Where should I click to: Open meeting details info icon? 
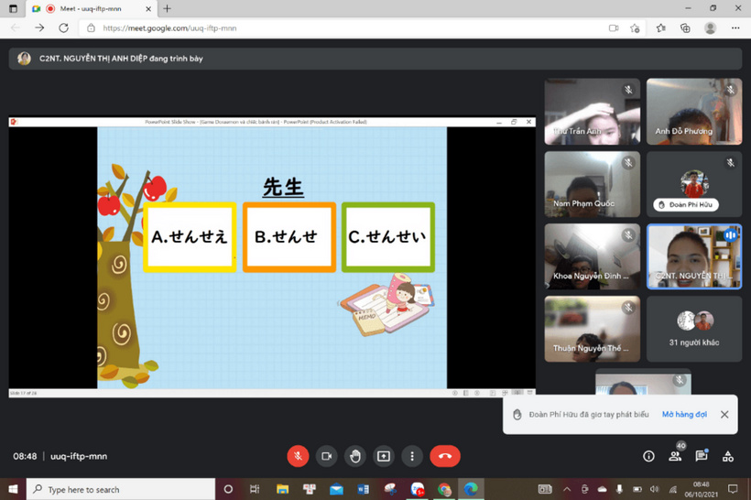point(648,456)
